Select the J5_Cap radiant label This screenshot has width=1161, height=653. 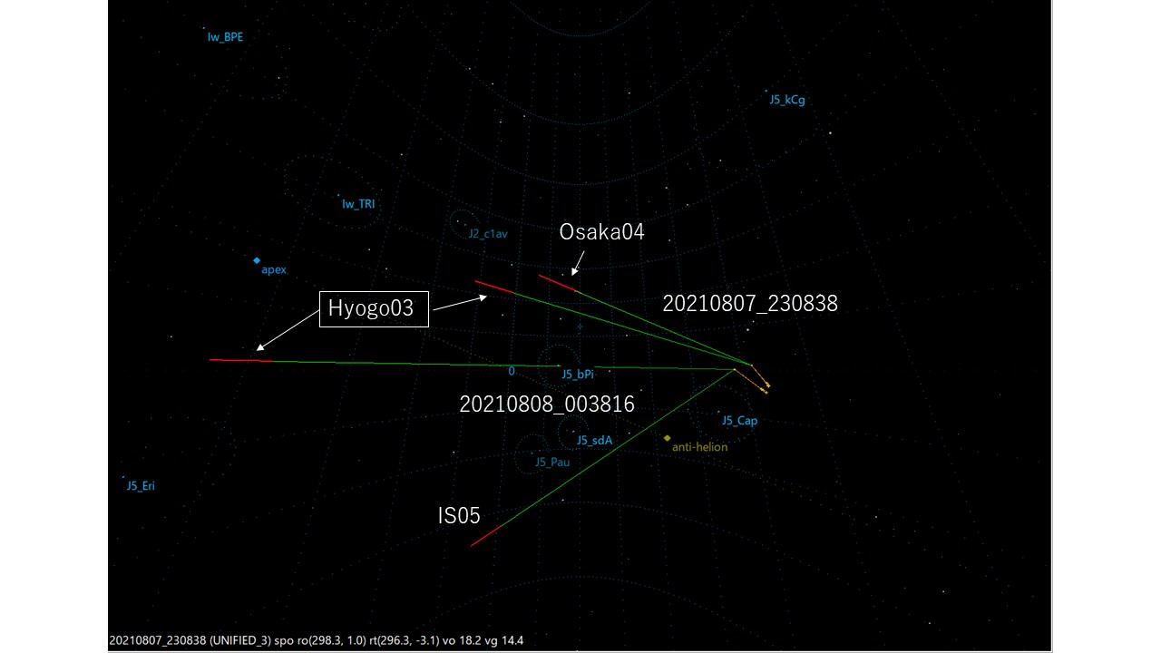739,421
